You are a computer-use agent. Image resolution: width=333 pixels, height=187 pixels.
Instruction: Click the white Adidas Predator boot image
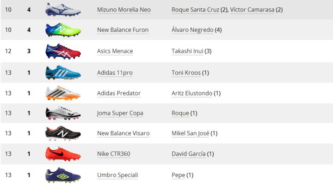pyautogui.click(x=63, y=93)
